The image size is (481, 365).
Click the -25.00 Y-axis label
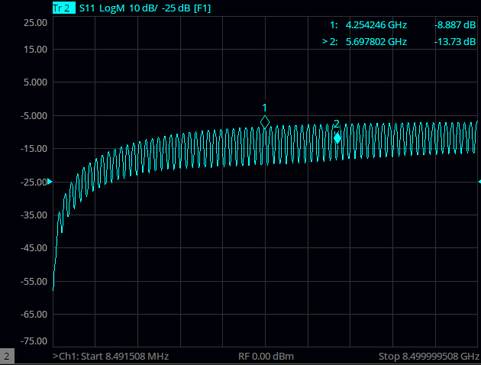point(34,182)
